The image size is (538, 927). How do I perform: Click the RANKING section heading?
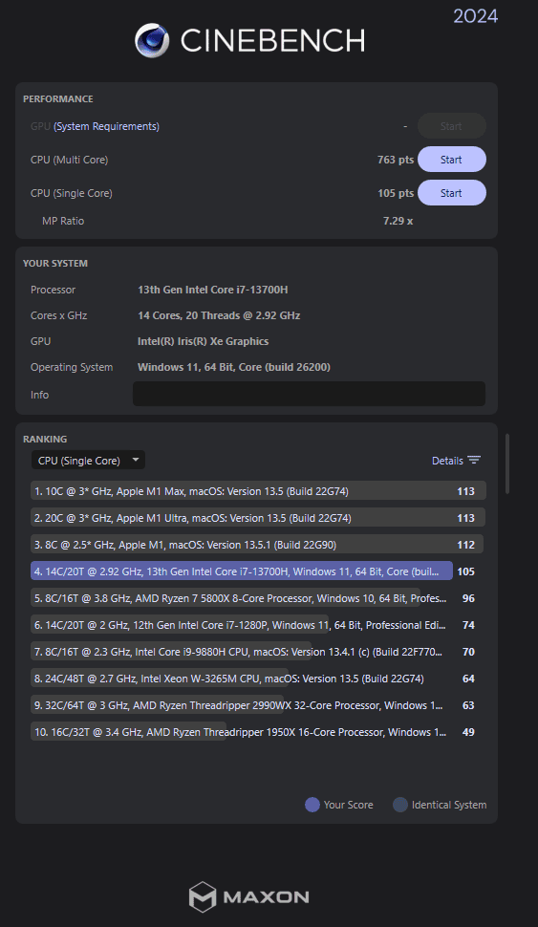click(x=45, y=440)
